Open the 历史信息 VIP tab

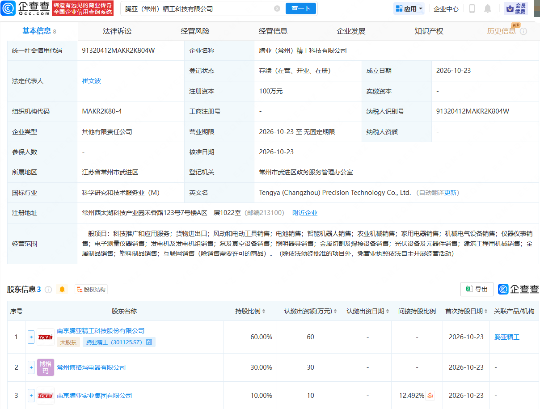pos(501,31)
